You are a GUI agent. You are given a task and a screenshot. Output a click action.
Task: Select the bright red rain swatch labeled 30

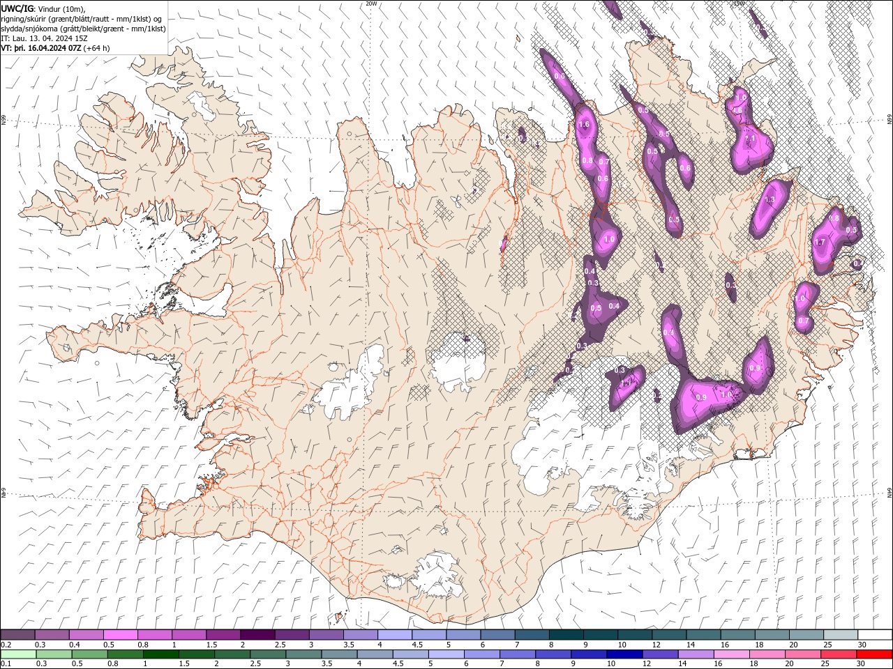pos(874,654)
